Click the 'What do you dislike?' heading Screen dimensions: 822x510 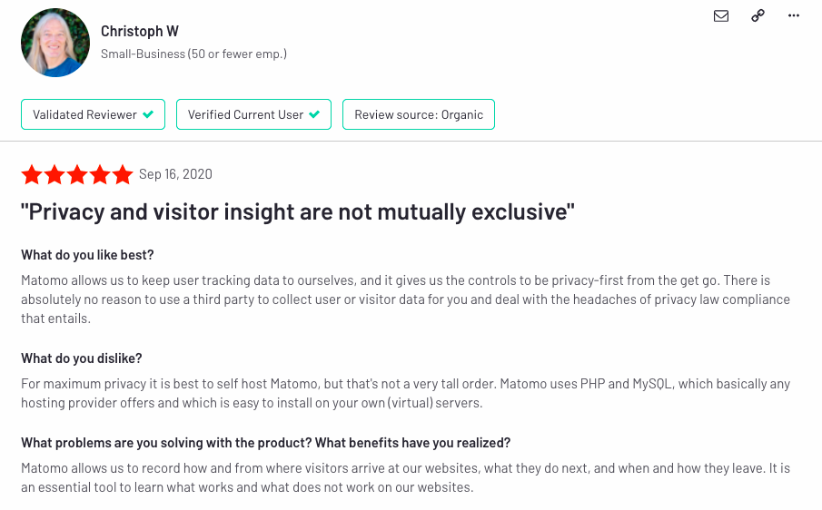pos(81,358)
